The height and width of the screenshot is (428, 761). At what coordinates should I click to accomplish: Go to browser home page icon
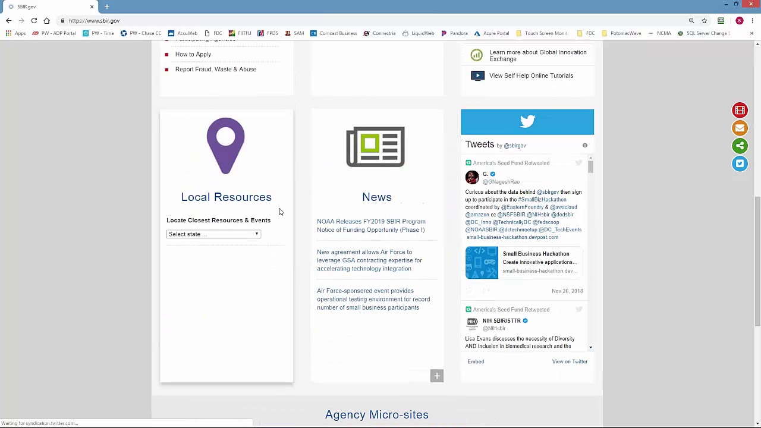click(x=46, y=21)
